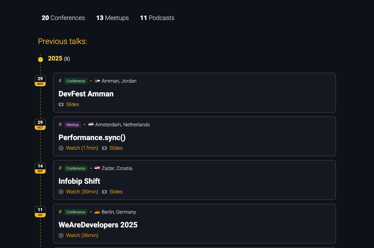
Task: Click the Infobip Shift title
Action: point(79,181)
